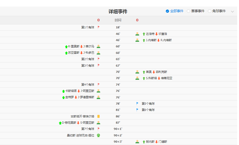Click the 74' time cell

click(x=118, y=85)
